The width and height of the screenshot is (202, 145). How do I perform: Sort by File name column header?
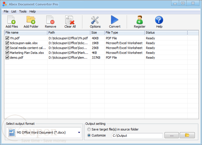click(x=26, y=32)
